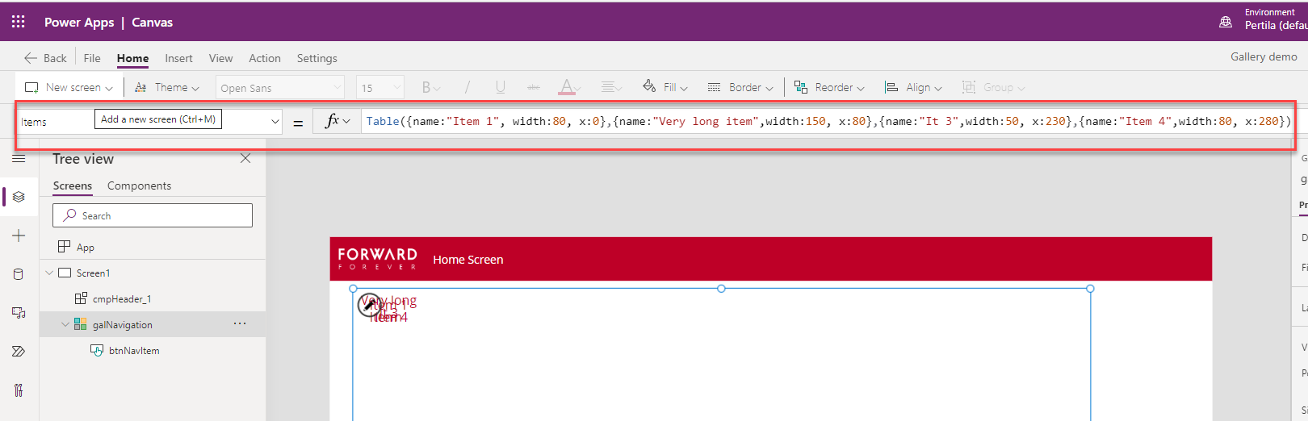Open the Open Sans font dropdown

[280, 88]
